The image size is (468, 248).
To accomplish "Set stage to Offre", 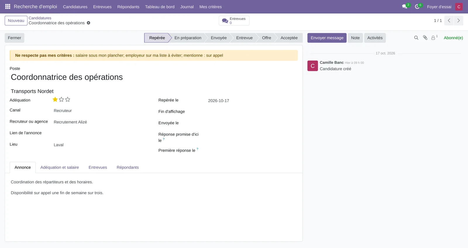I will [x=266, y=38].
